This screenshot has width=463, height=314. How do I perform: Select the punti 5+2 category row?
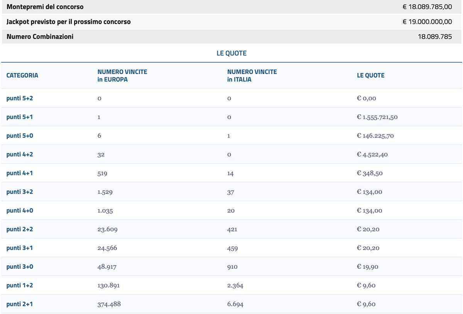click(x=231, y=98)
